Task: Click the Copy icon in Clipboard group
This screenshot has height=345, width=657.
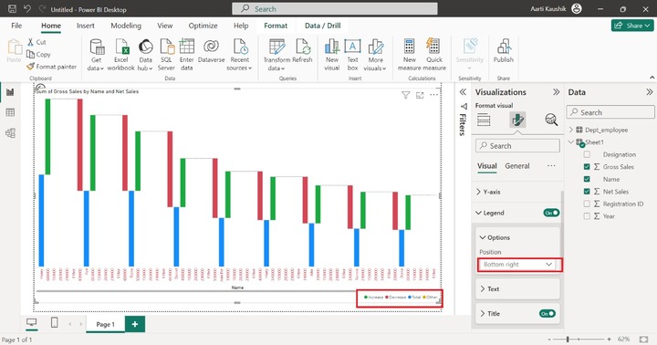Action: 31,54
